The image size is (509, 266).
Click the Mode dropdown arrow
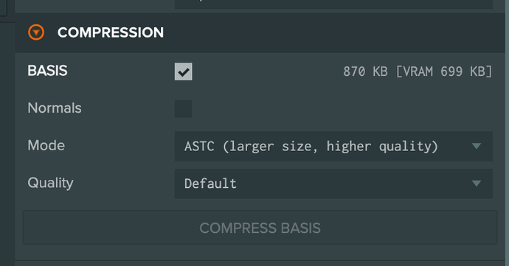click(x=477, y=147)
